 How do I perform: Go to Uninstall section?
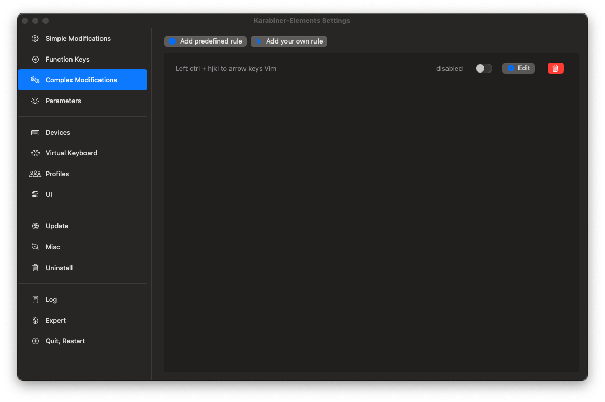point(82,268)
